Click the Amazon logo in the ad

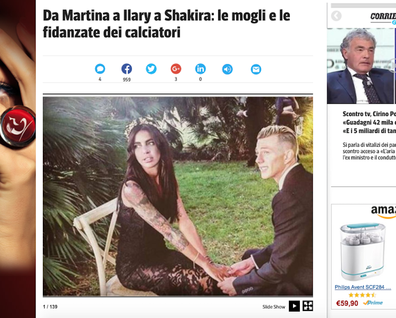383,212
